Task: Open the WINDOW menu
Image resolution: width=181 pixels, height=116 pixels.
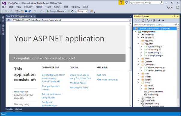Action: click(x=75, y=7)
